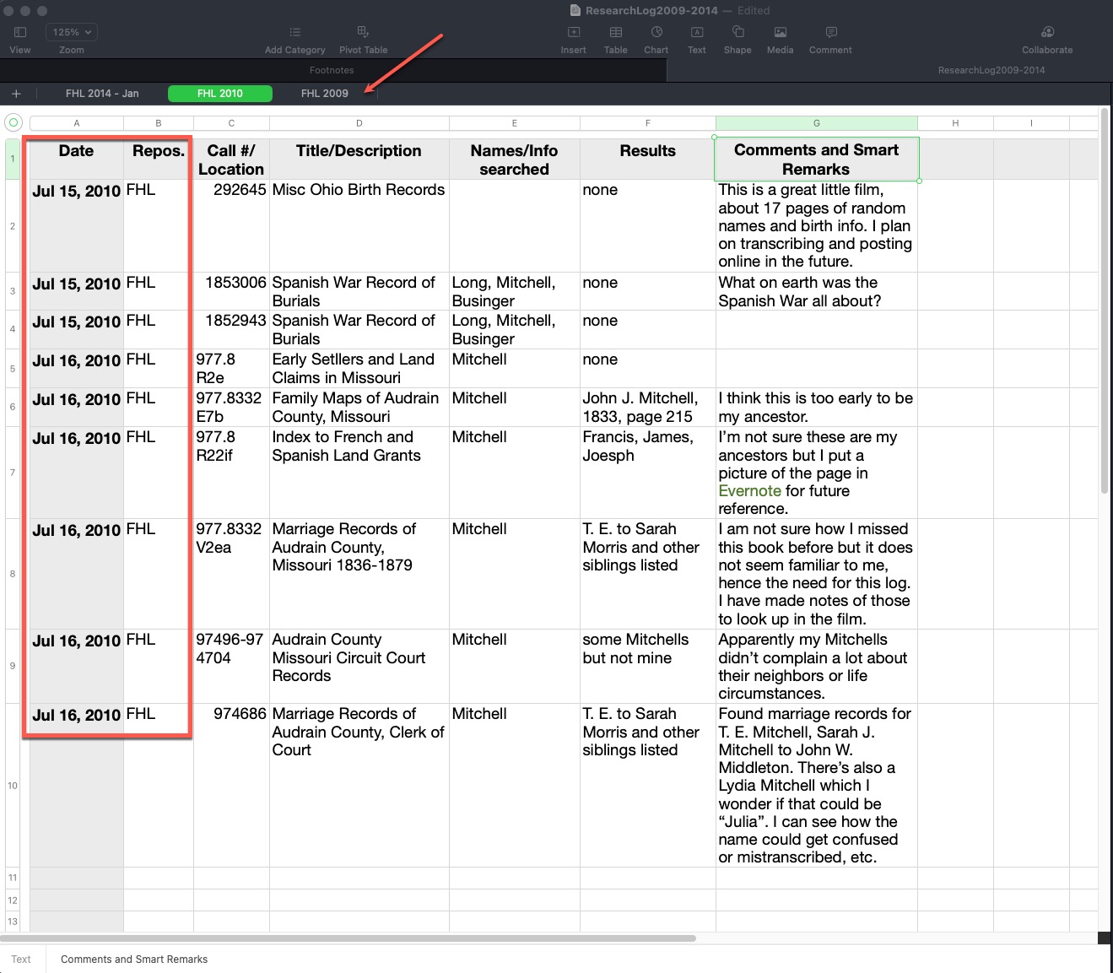Add a Chart from the toolbar
The image size is (1113, 973).
pyautogui.click(x=656, y=34)
